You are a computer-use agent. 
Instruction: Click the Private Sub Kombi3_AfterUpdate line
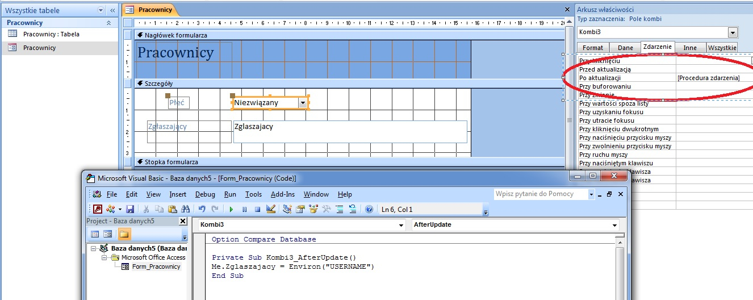(x=283, y=257)
